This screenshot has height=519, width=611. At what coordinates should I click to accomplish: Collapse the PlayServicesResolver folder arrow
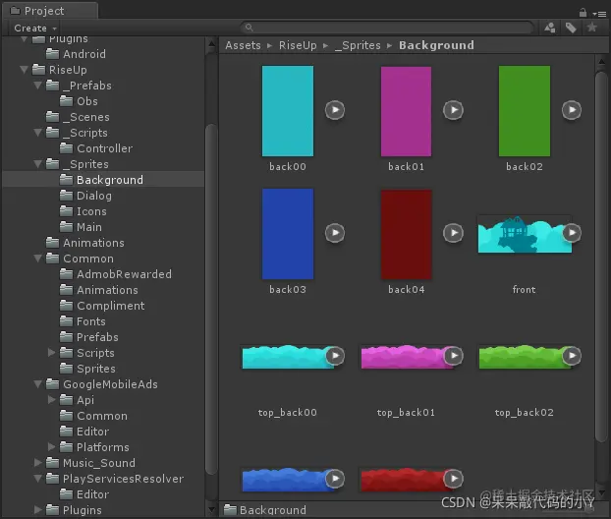pos(37,479)
